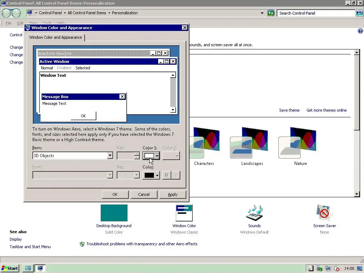Click the Save theme link
364x273 pixels.
(289, 110)
